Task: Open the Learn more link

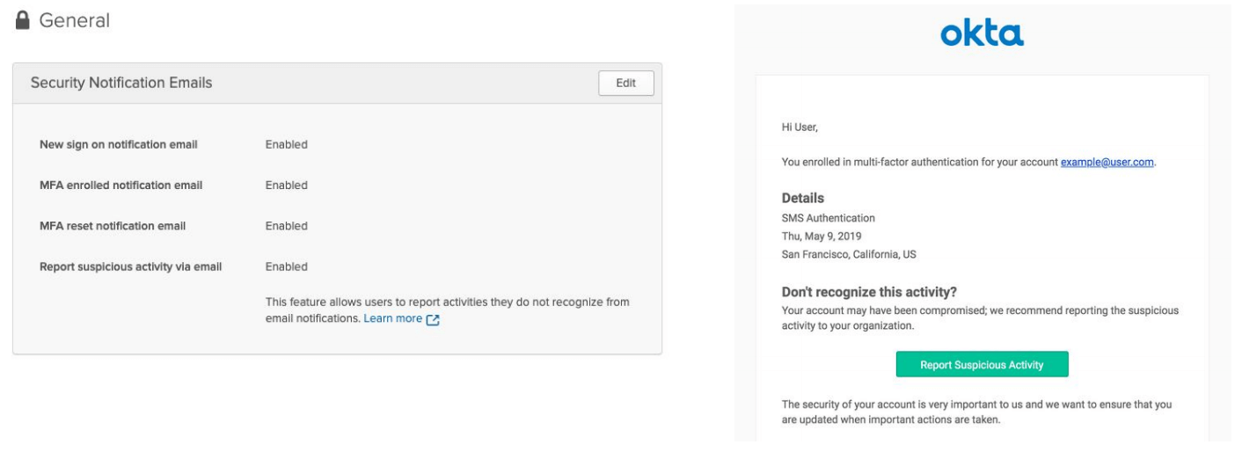Action: [392, 318]
